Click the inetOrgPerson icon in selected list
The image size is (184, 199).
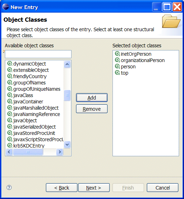(x=117, y=54)
